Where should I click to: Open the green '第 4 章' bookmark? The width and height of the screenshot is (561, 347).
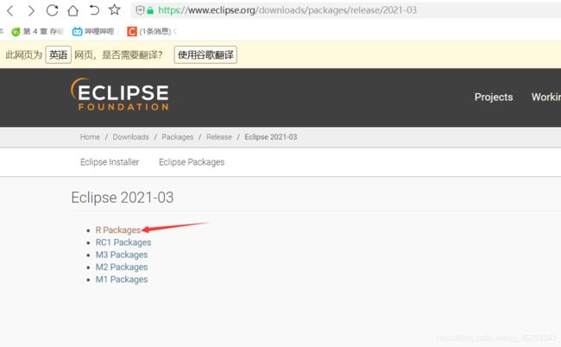pyautogui.click(x=37, y=31)
